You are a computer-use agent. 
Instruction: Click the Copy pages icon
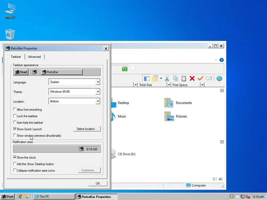(175, 78)
